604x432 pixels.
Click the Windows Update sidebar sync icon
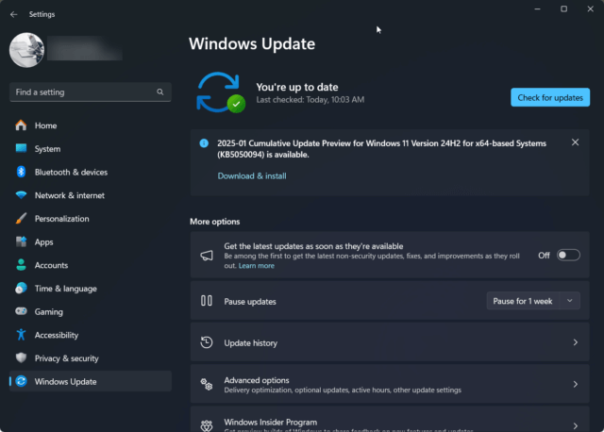tap(21, 381)
